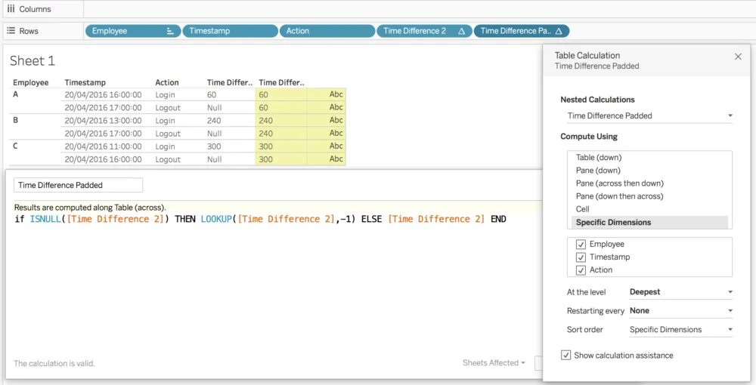Viewport: 756px width, 385px height.
Task: Click inside the formula editor text
Action: [260, 220]
